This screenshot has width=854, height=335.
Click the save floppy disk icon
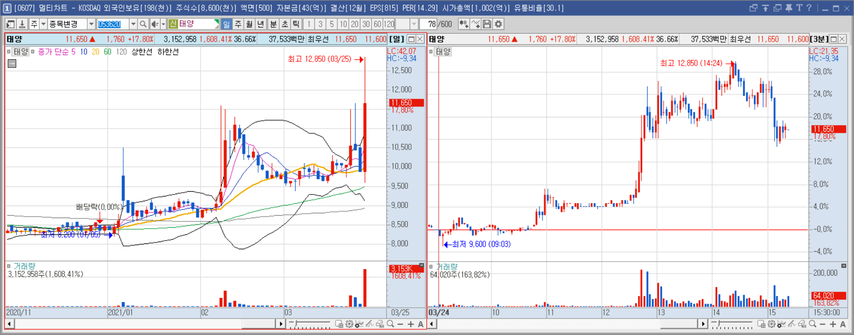487,24
